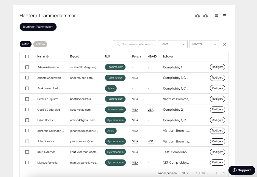
Task: Click the name Julia Suneson
Action: pos(46,141)
